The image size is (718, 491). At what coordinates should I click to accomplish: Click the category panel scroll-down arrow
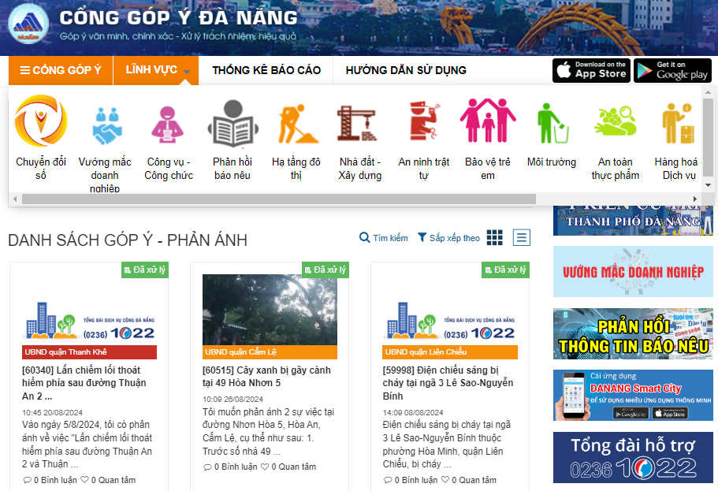(x=708, y=185)
